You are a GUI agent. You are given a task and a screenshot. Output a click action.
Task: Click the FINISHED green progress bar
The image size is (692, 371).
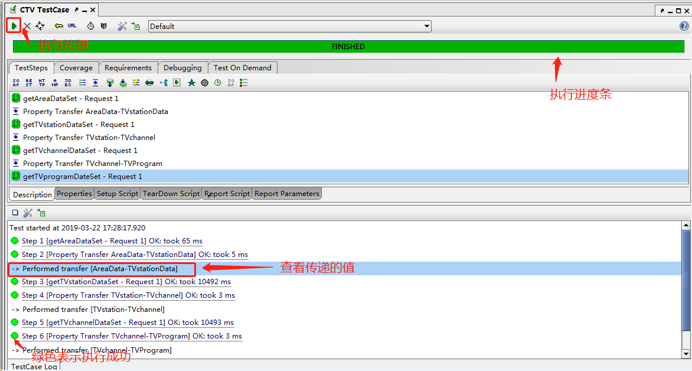tap(348, 46)
